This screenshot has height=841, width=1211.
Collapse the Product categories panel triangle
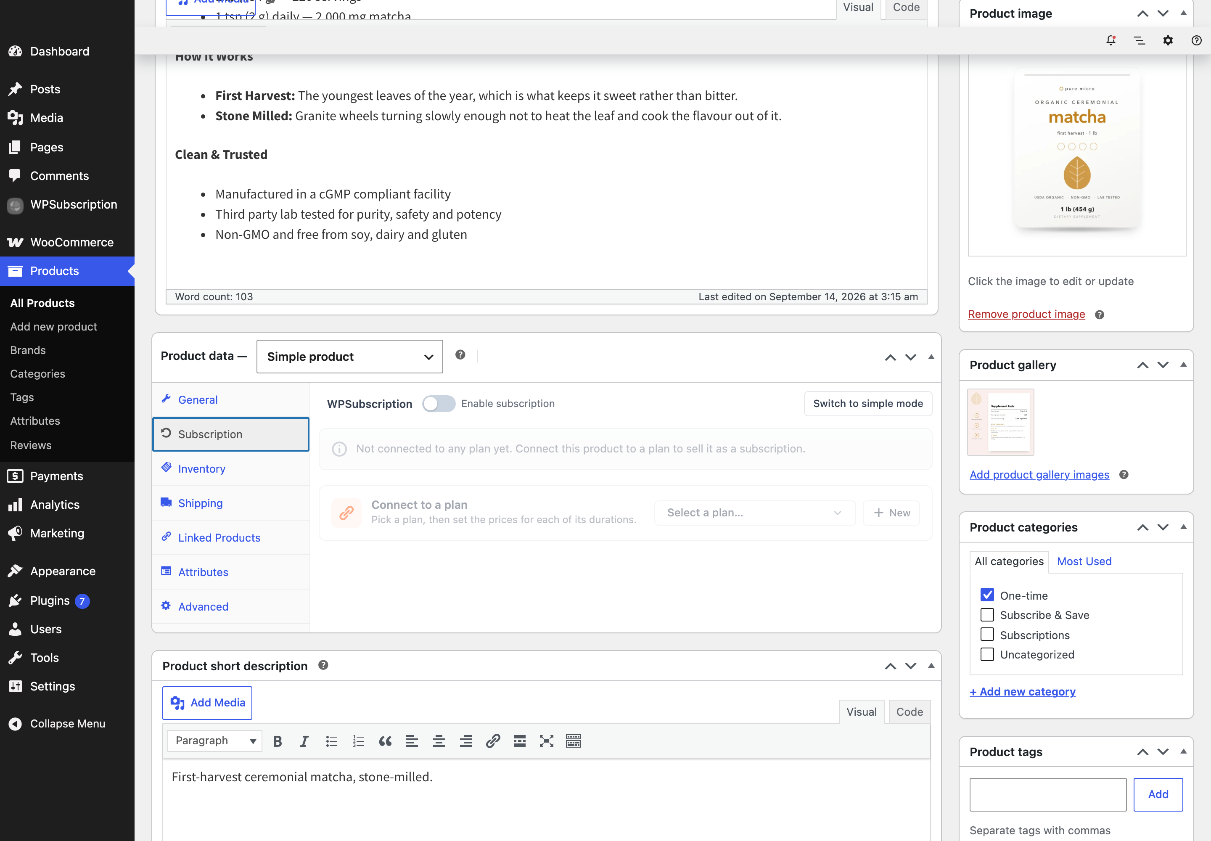[1184, 527]
